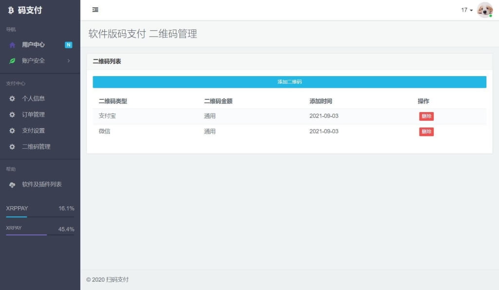499x290 pixels.
Task: Click 通用 amount in the 支付宝 row
Action: click(210, 116)
